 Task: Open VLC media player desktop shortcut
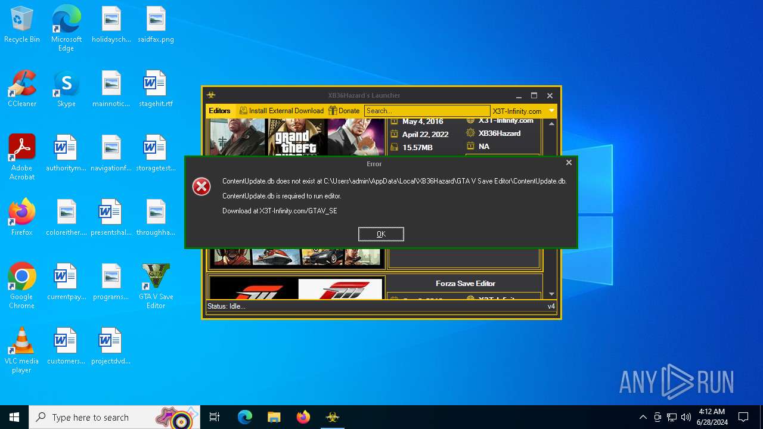point(22,350)
